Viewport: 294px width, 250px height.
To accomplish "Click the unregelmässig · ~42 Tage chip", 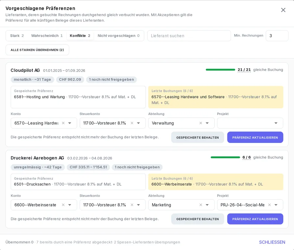I will 38,167.
